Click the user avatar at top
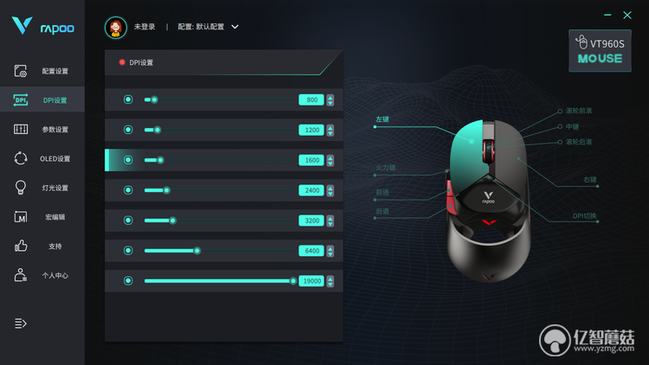 115,28
